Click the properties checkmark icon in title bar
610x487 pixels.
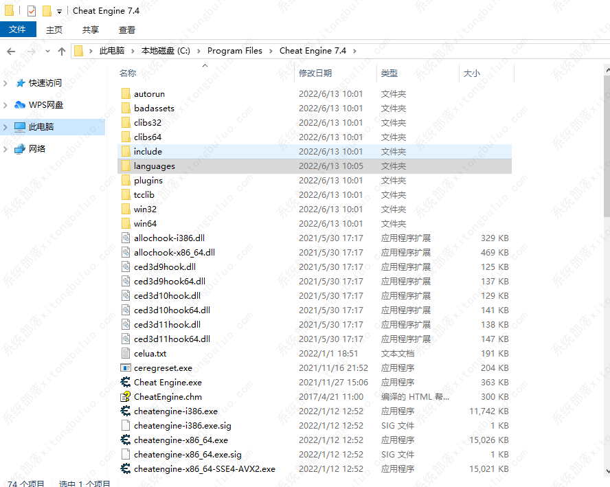pos(32,11)
